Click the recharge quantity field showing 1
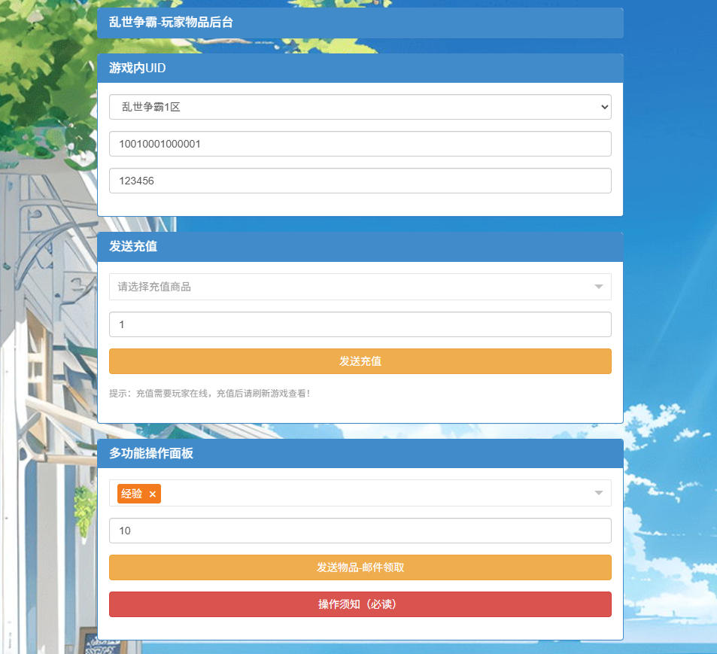 point(360,324)
